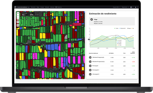Toggle fullscreen map view
Image resolution: width=153 pixels, height=93 pixels.
18,25
